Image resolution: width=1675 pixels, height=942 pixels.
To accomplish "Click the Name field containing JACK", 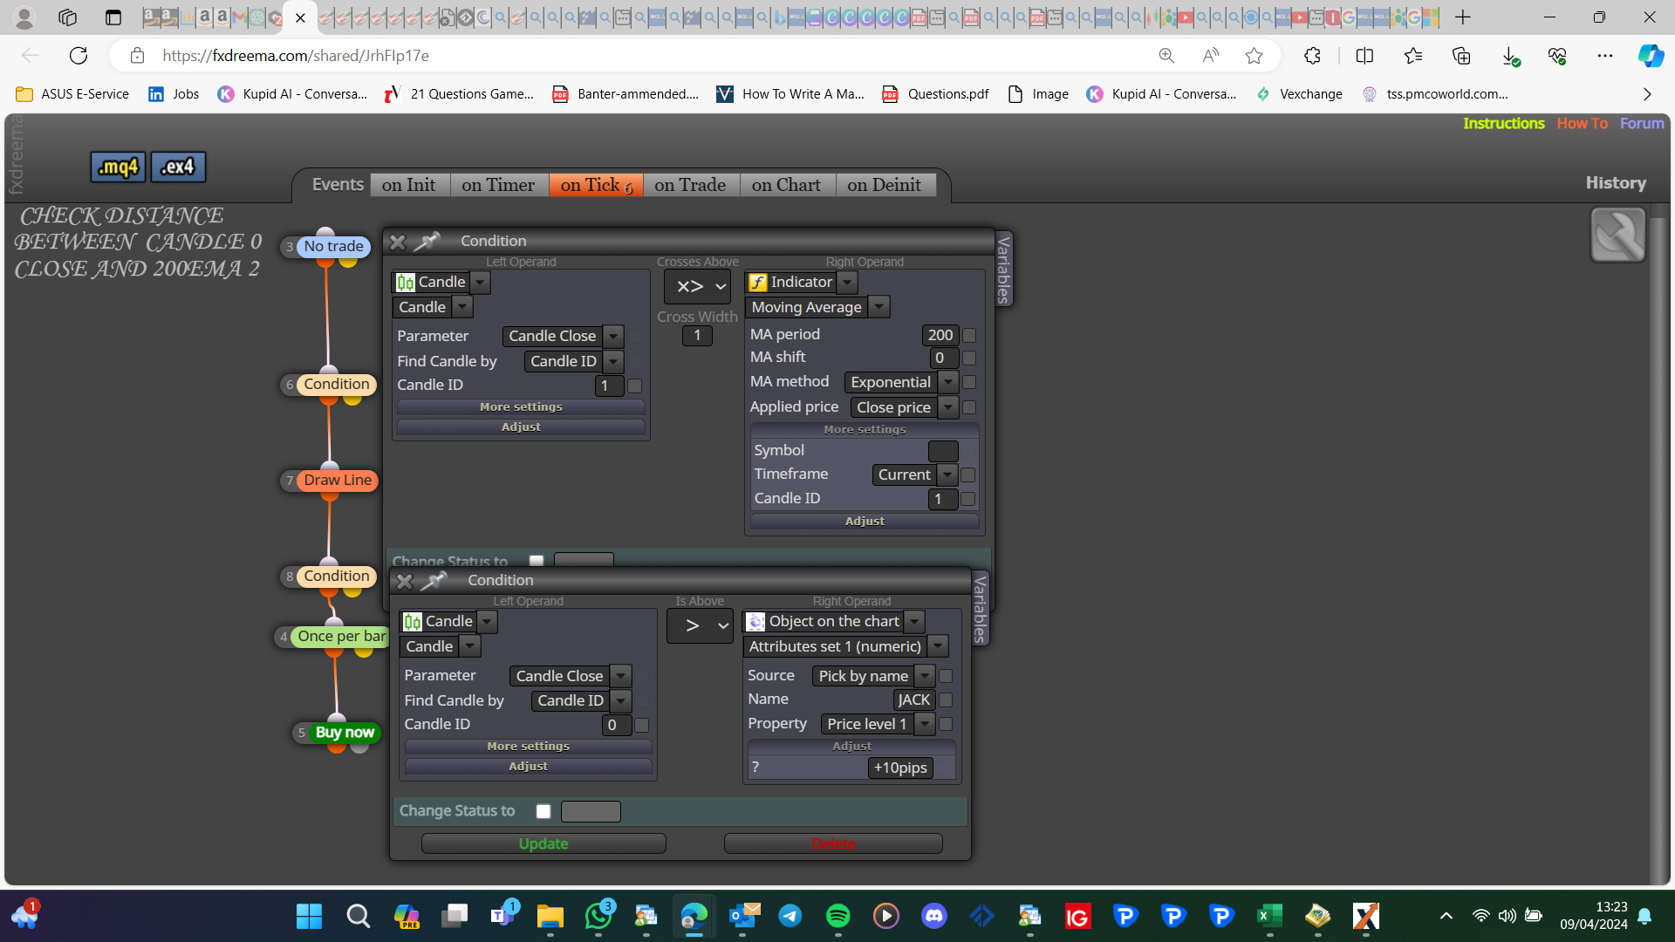I will coord(914,700).
